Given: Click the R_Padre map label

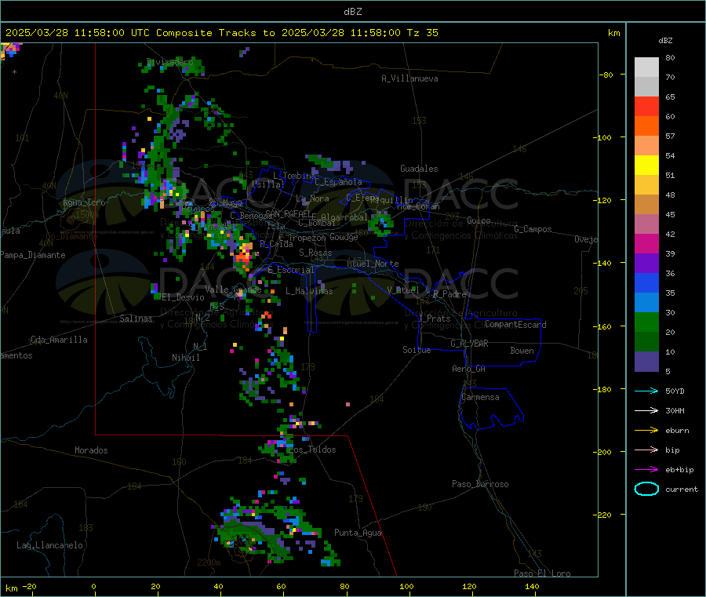Looking at the screenshot, I should 449,294.
